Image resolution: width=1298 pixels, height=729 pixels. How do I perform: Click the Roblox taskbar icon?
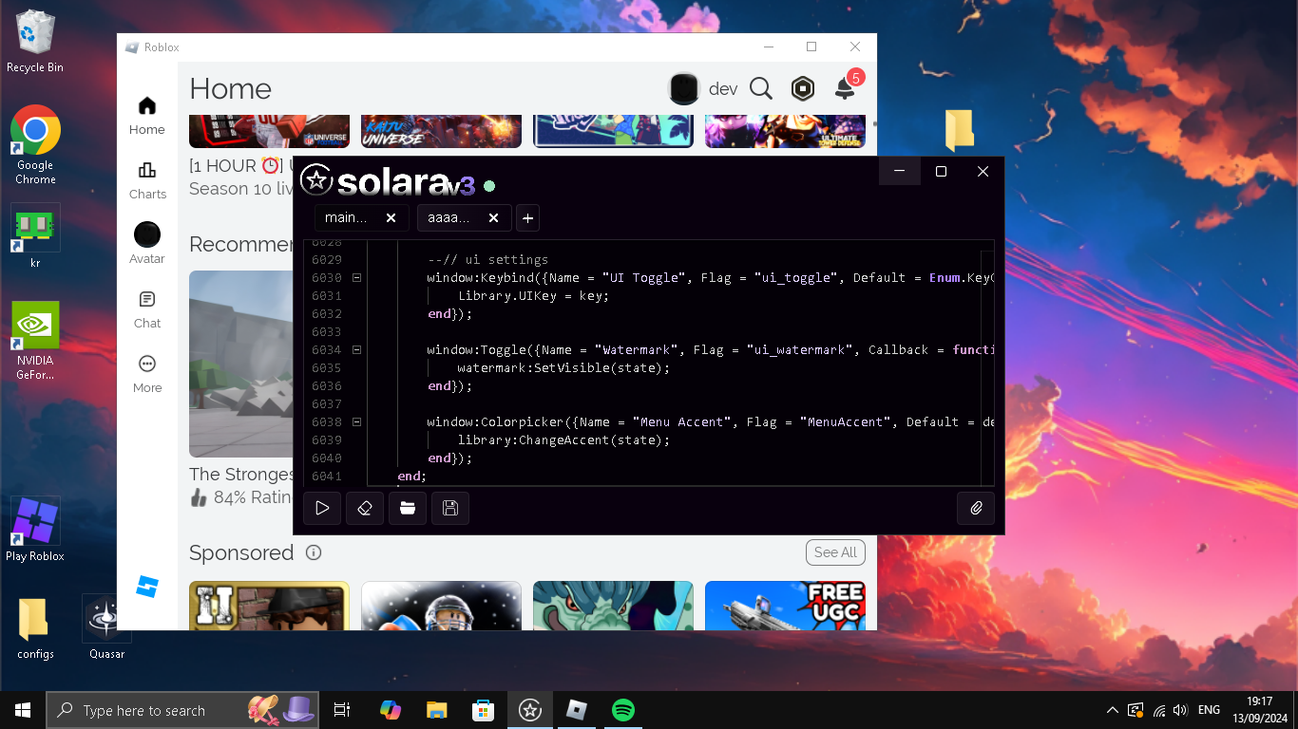coord(577,710)
